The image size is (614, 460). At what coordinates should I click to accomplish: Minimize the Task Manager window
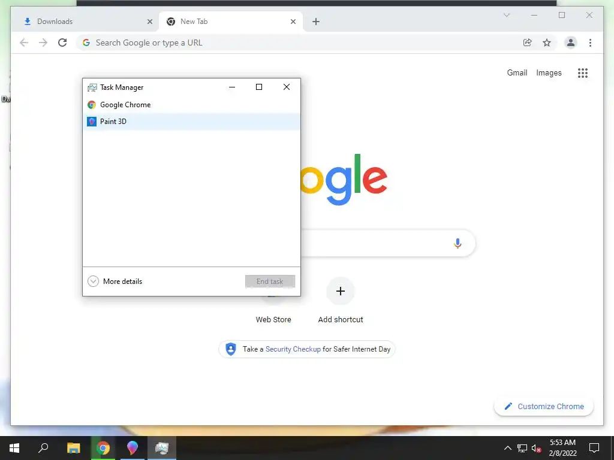(x=232, y=87)
